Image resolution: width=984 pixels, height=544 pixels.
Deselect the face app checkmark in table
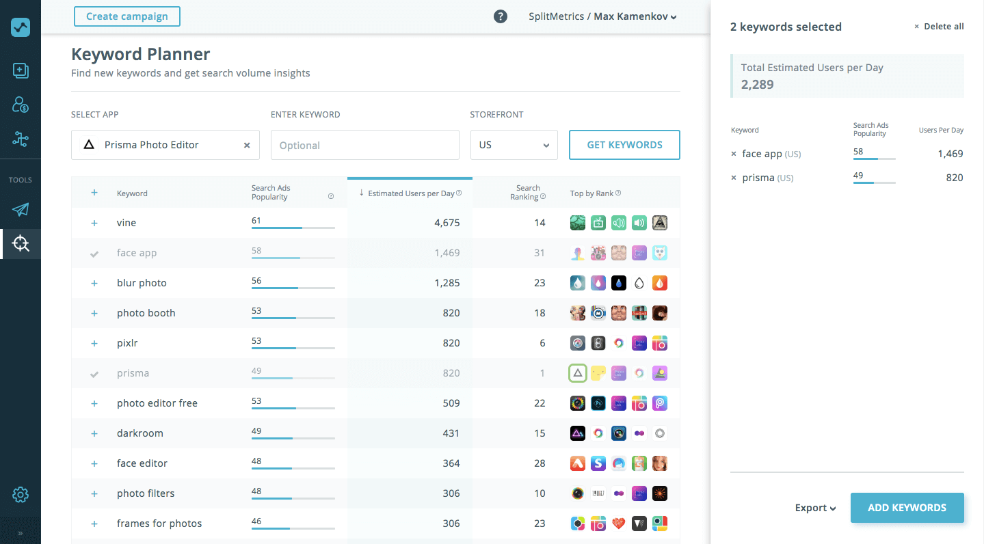[x=94, y=254]
